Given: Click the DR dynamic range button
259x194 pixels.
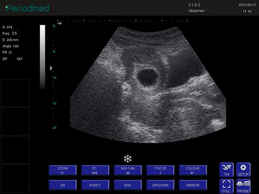Looking at the screenshot, I should tap(62, 185).
